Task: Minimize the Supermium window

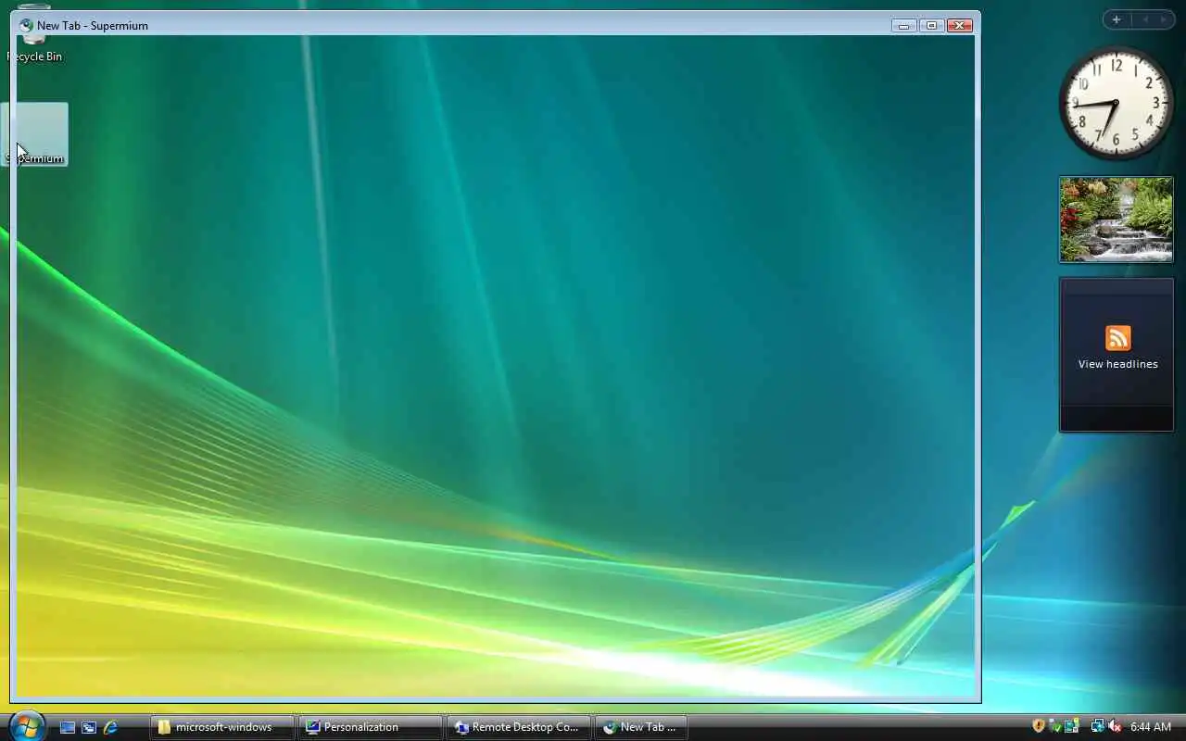Action: pyautogui.click(x=903, y=26)
